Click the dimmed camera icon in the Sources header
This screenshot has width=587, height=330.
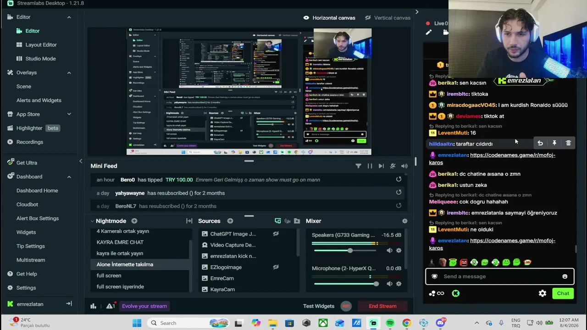coord(287,221)
